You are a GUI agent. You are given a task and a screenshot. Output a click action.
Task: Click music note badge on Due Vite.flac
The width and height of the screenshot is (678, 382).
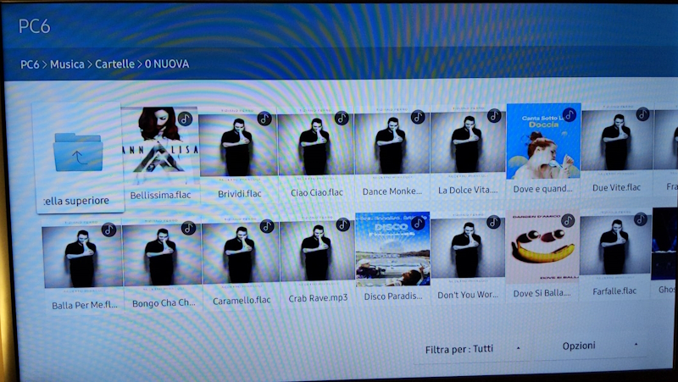pyautogui.click(x=642, y=114)
